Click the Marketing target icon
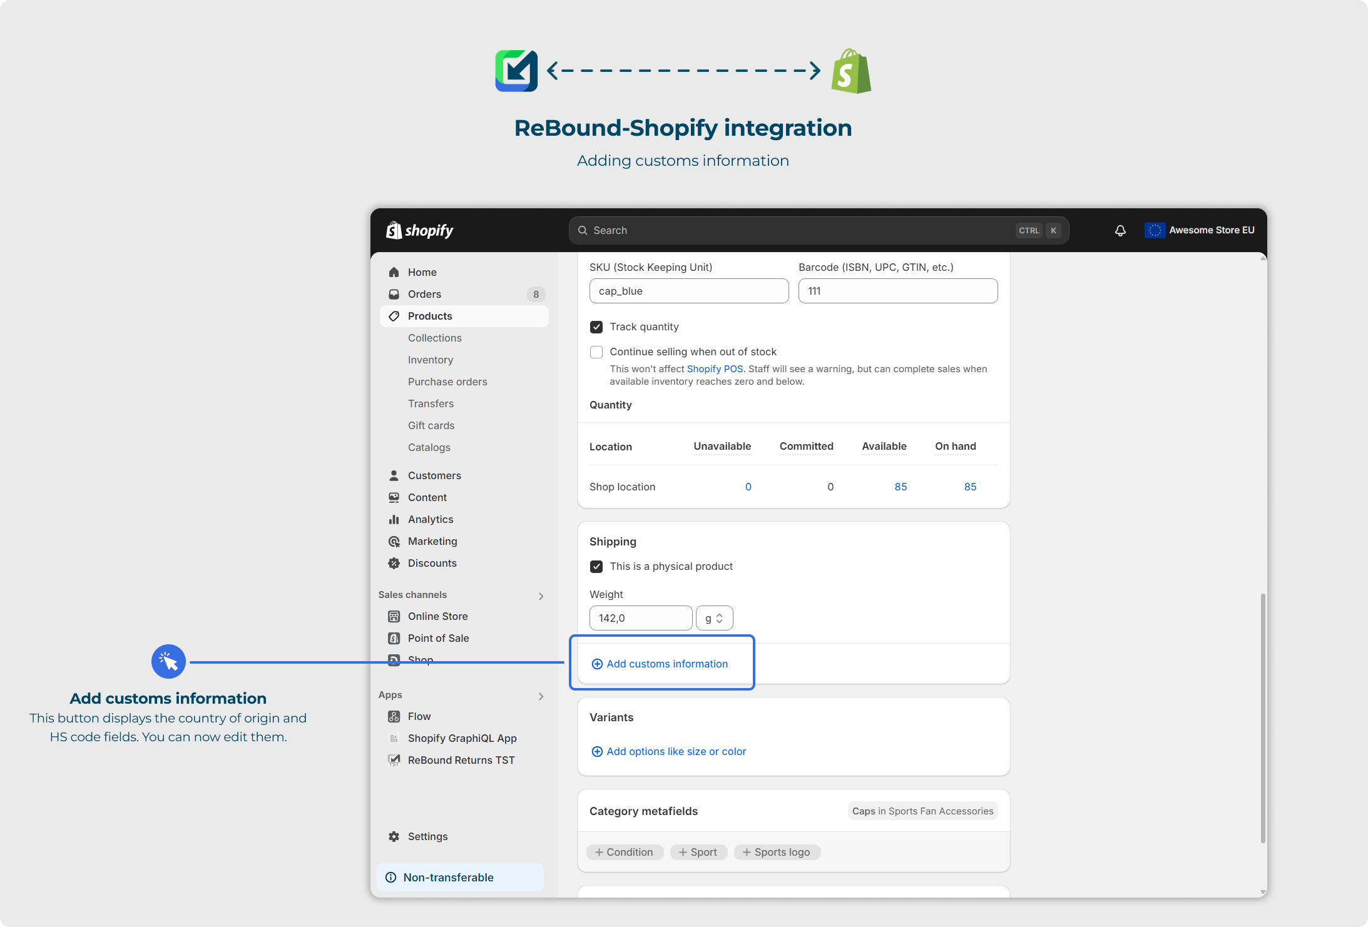This screenshot has width=1368, height=927. [x=394, y=541]
